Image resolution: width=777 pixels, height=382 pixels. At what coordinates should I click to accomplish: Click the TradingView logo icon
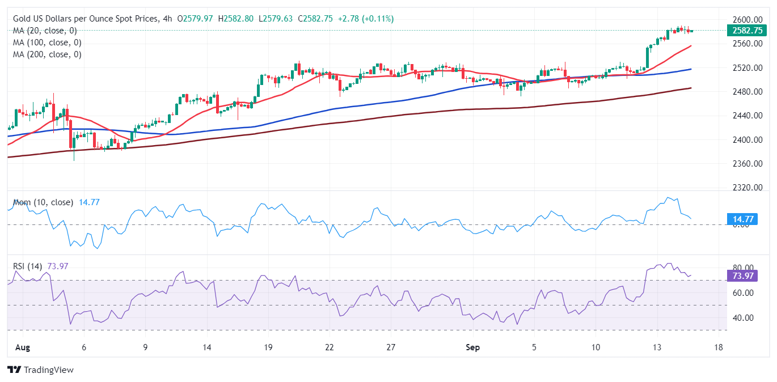tap(14, 370)
